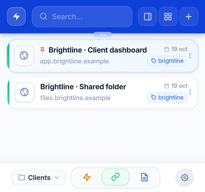Select the green links tab

115,177
